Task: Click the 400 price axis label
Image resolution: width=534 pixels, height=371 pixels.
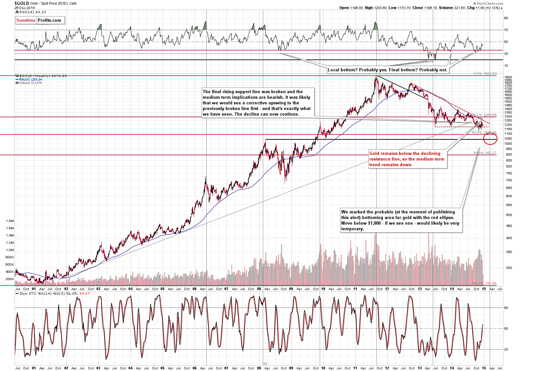Action: [x=508, y=238]
